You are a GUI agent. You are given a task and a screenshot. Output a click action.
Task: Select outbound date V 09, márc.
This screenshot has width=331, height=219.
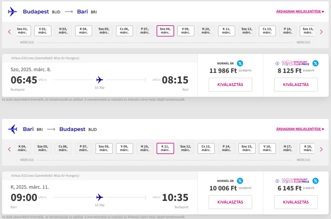pos(186,31)
